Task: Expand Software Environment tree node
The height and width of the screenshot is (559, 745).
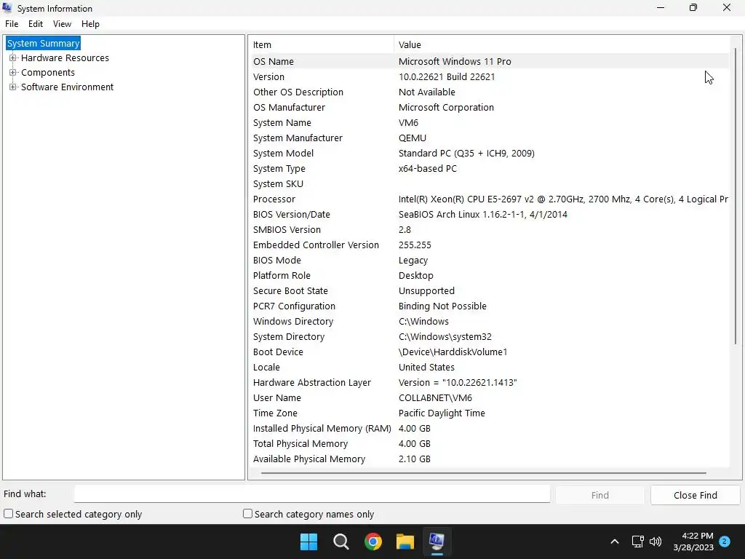Action: tap(13, 87)
